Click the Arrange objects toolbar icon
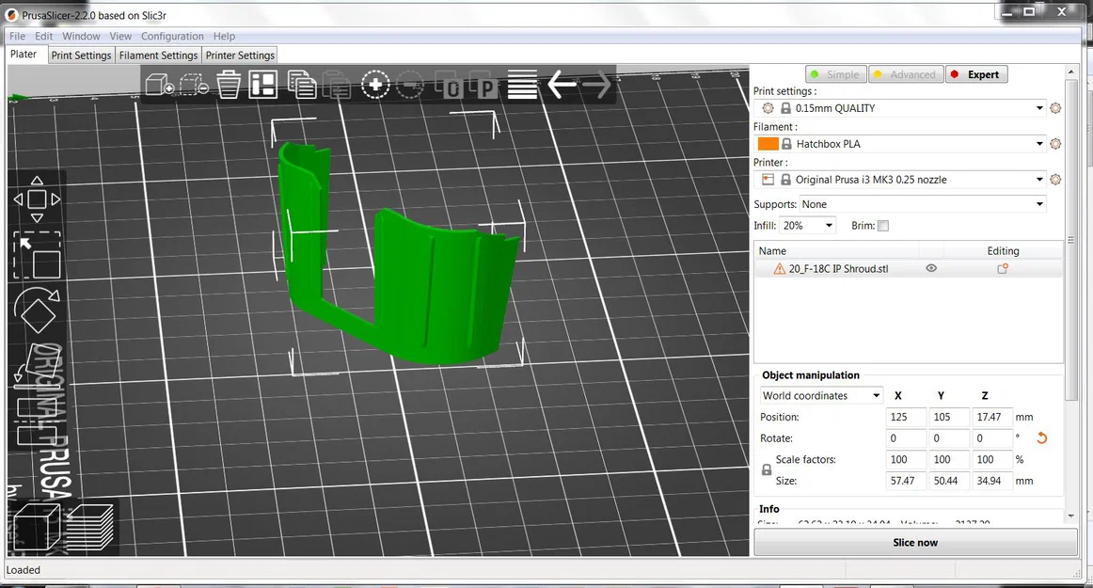The image size is (1093, 588). click(x=263, y=85)
